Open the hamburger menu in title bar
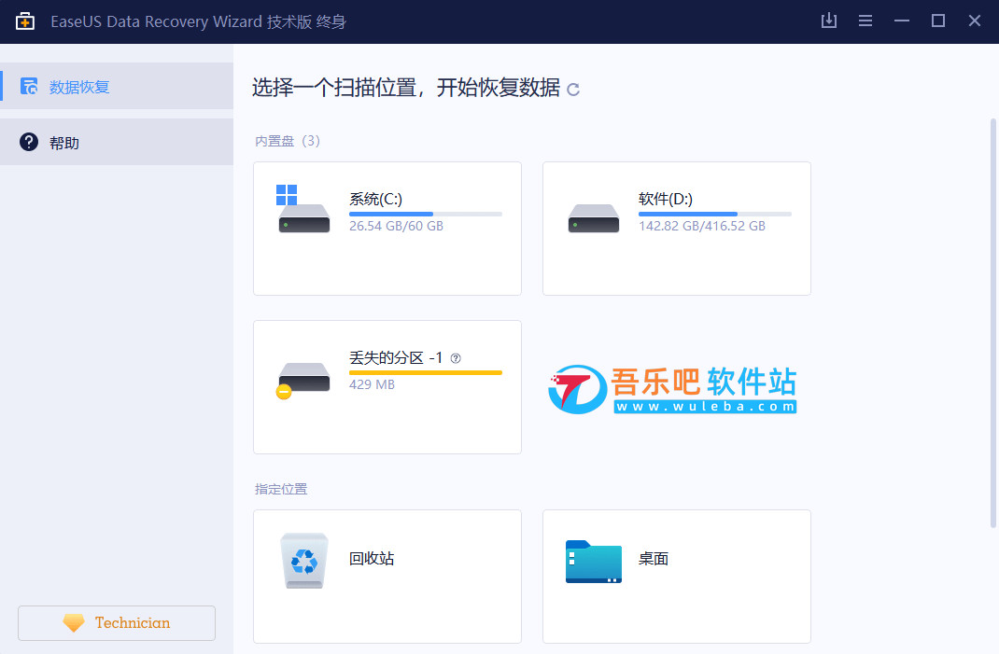Image resolution: width=999 pixels, height=654 pixels. 865,21
